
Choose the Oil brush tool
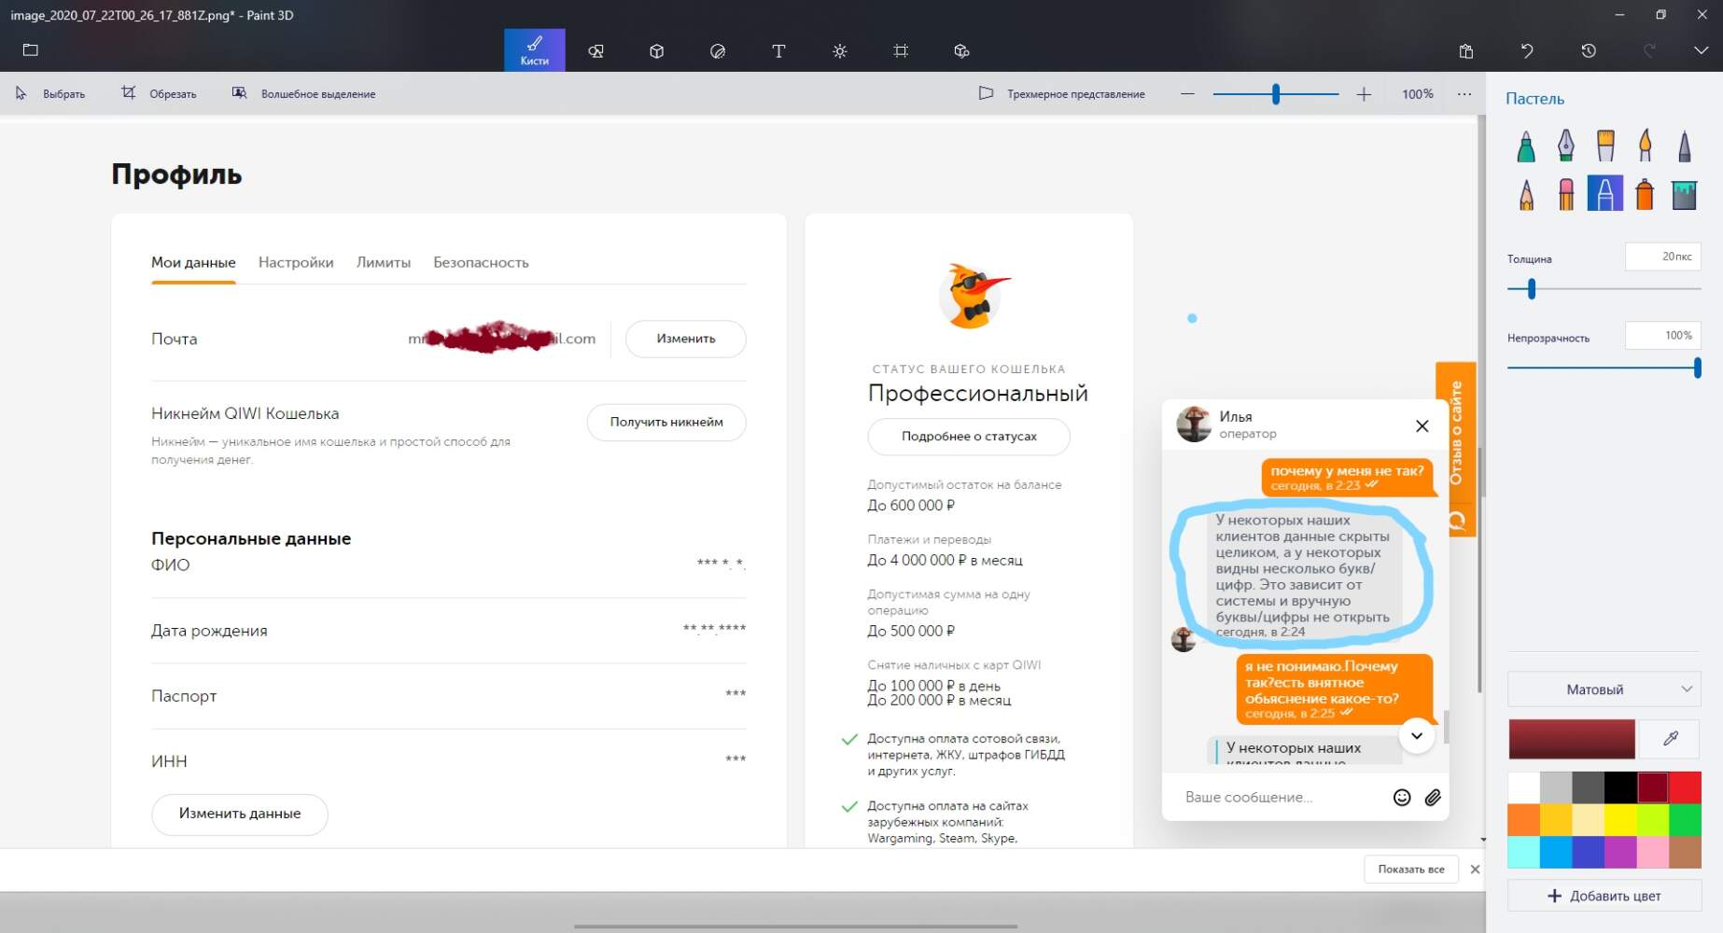tap(1605, 146)
